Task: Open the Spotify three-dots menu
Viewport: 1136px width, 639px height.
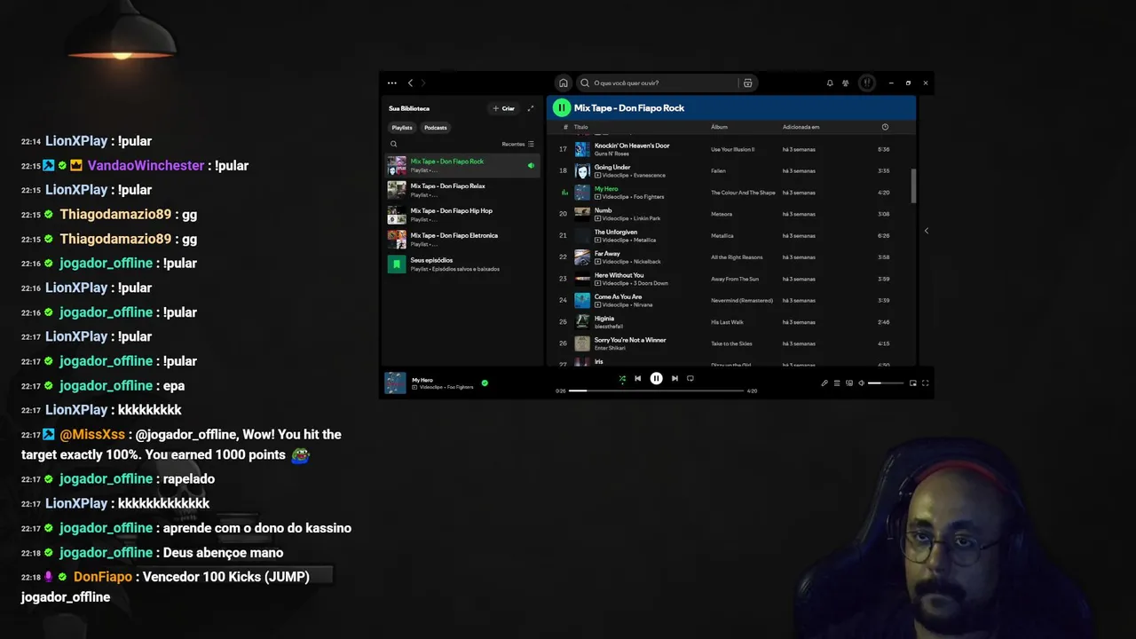Action: (392, 83)
